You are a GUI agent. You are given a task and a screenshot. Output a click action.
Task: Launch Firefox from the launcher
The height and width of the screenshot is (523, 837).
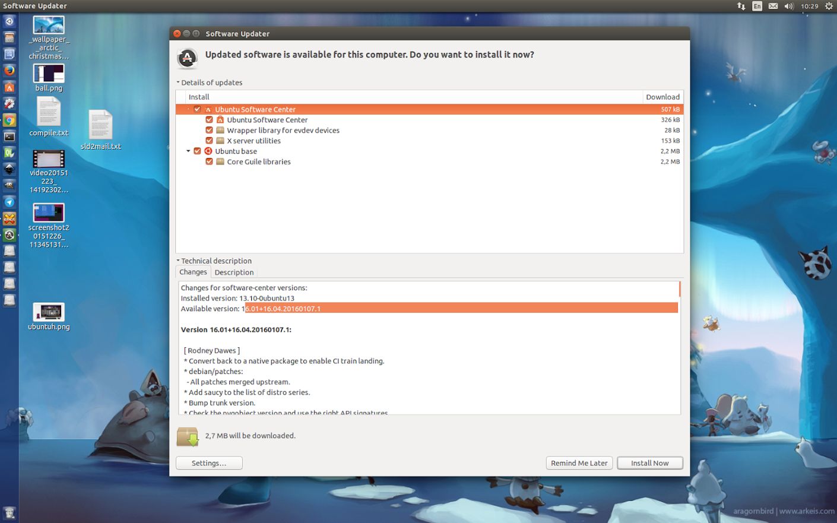[x=9, y=71]
